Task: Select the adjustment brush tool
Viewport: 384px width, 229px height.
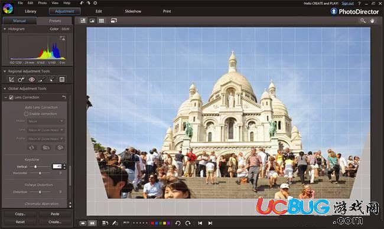Action: 42,80
